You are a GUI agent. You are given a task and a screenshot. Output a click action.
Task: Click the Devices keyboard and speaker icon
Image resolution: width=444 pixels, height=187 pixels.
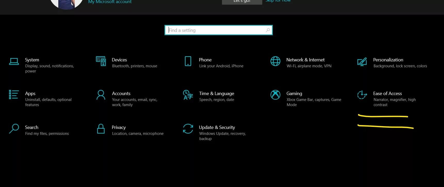click(x=101, y=61)
